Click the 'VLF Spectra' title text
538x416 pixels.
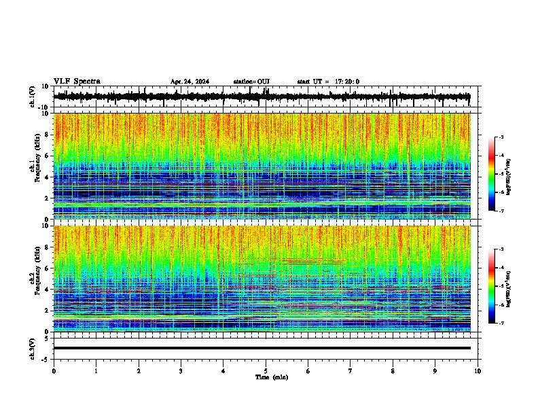77,82
